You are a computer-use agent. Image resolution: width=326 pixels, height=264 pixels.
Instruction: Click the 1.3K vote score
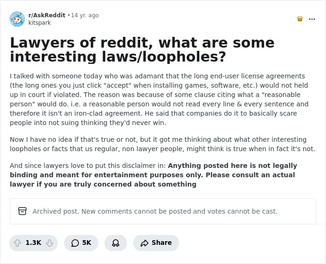pyautogui.click(x=34, y=243)
